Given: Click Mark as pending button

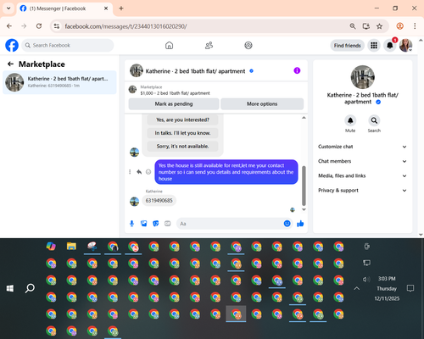Looking at the screenshot, I should point(174,104).
